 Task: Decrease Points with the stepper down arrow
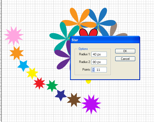(93, 71)
